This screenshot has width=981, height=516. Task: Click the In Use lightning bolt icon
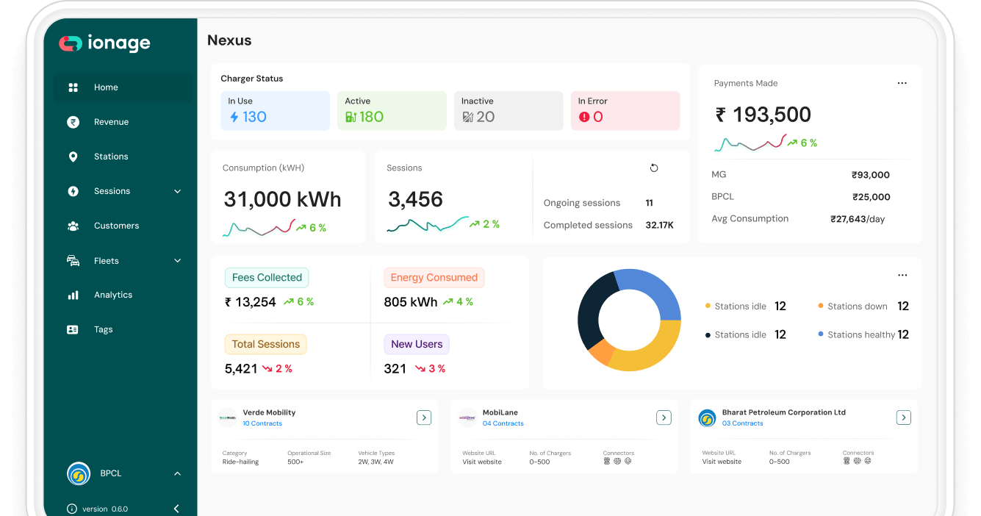[x=234, y=117]
